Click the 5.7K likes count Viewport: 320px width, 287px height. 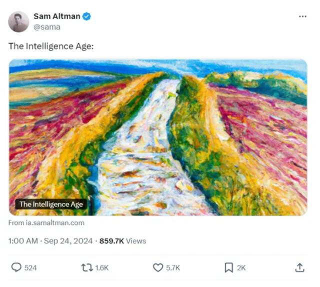point(173,268)
